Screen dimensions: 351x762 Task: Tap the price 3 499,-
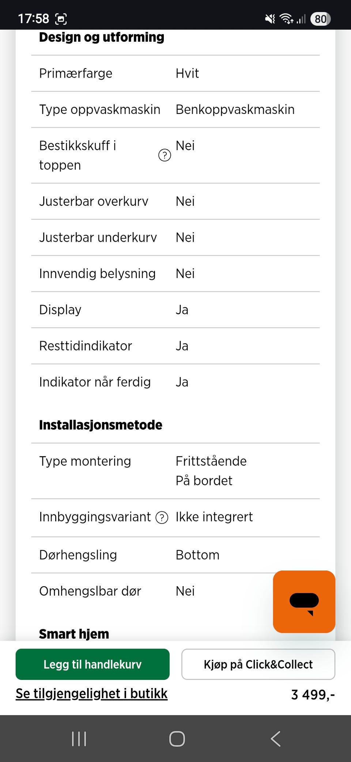(313, 695)
